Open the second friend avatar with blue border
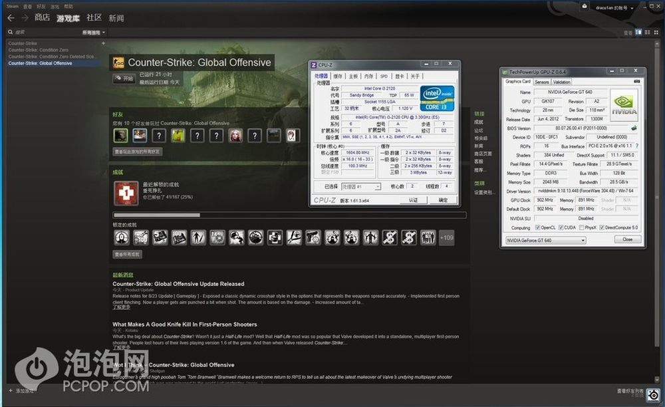The width and height of the screenshot is (665, 407). (x=140, y=135)
